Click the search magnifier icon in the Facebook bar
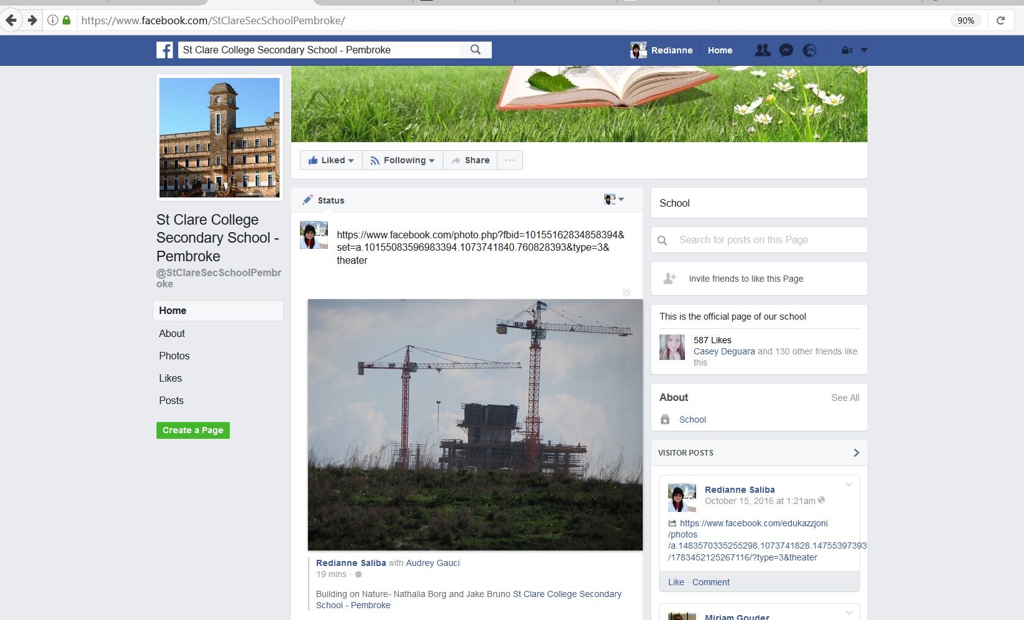 [476, 50]
